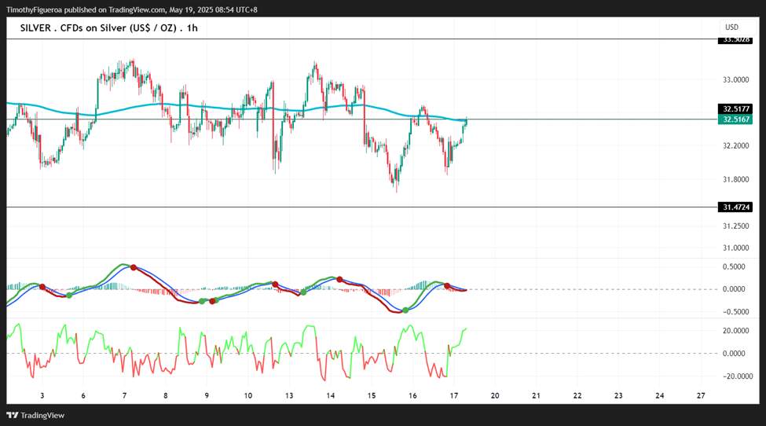Click the USD currency label
Screen dimensions: 766x426
[731, 28]
